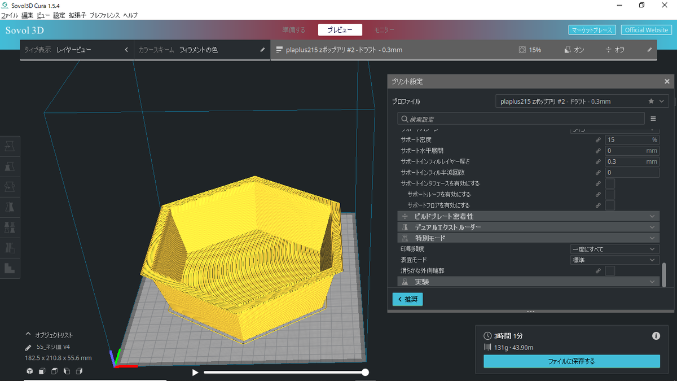This screenshot has width=677, height=381.
Task: Click the layer slider handle
Action: [366, 372]
